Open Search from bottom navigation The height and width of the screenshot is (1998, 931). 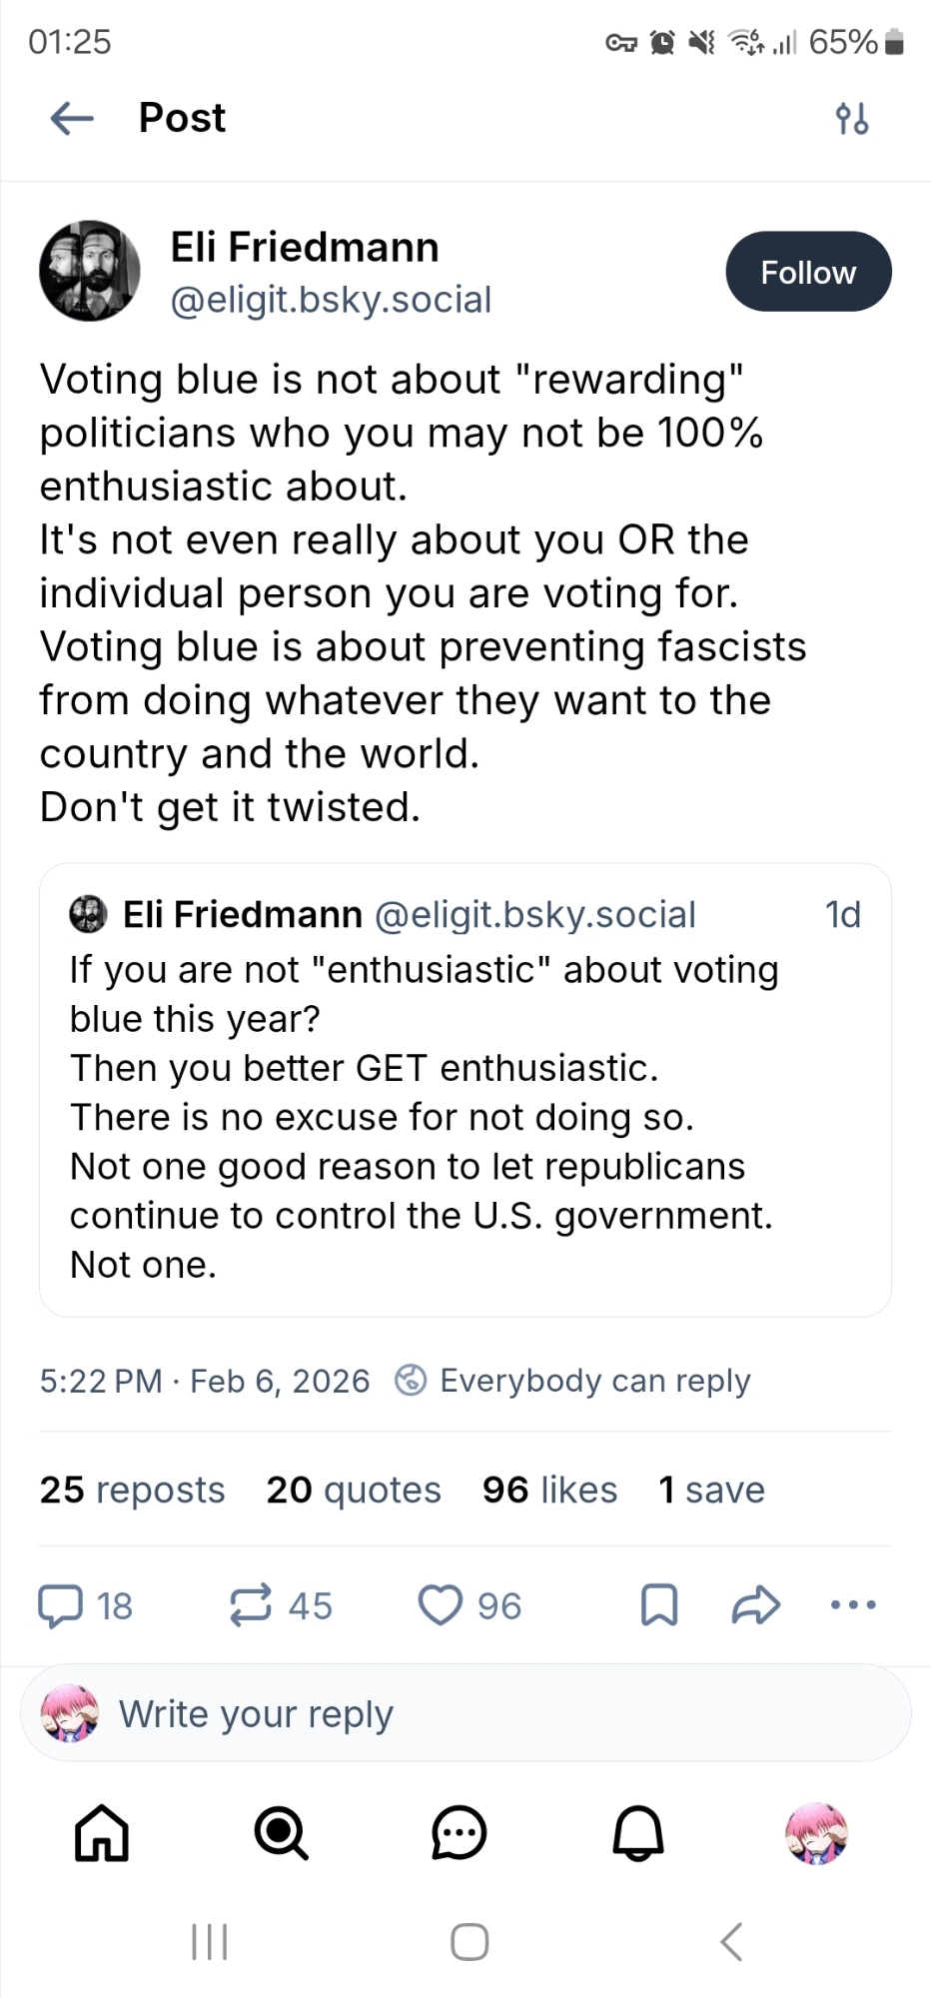[x=281, y=1833]
